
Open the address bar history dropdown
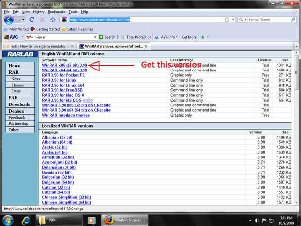tap(233, 20)
